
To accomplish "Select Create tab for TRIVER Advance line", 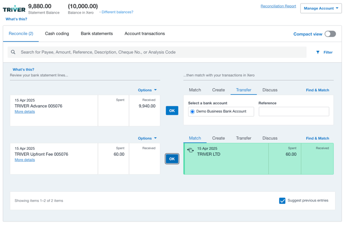I will point(219,90).
